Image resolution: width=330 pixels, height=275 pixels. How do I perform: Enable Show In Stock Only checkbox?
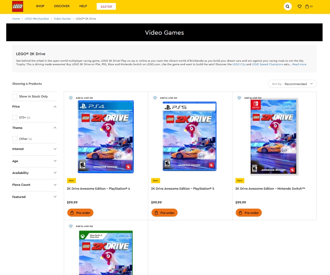(15, 96)
